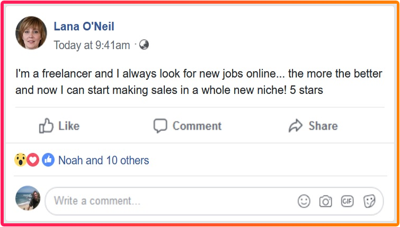The height and width of the screenshot is (227, 400).
Task: Open Lana O'Neil's profile name link
Action: [84, 26]
